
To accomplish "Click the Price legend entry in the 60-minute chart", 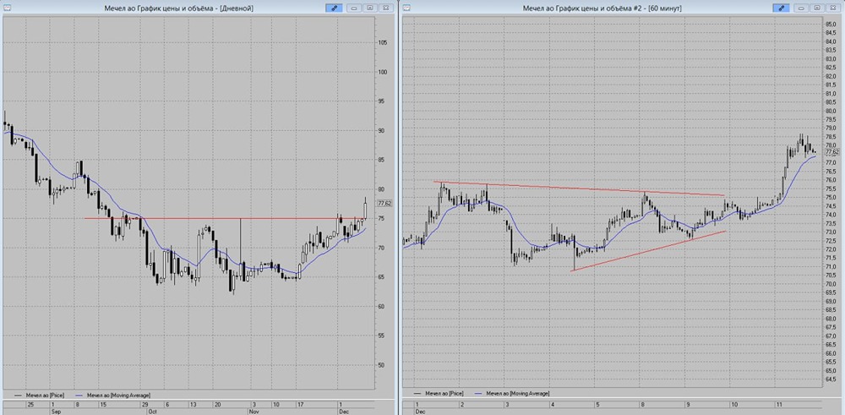I will click(439, 394).
